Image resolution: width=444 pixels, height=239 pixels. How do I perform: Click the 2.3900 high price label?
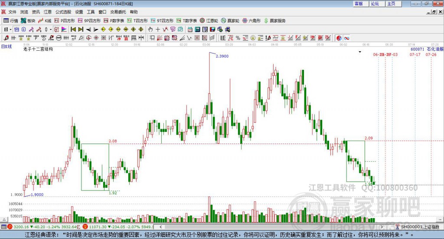[222, 56]
